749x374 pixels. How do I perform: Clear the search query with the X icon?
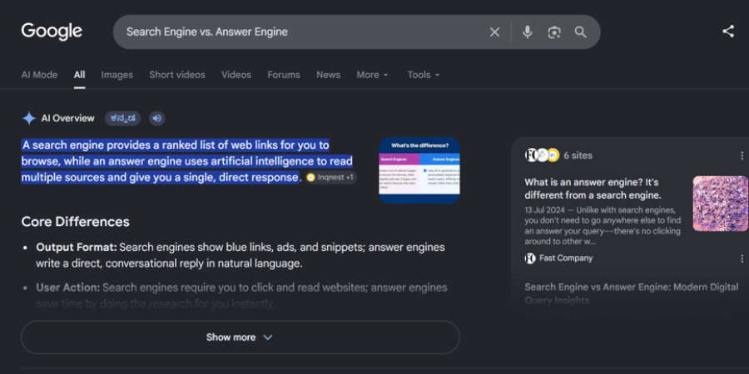point(494,32)
